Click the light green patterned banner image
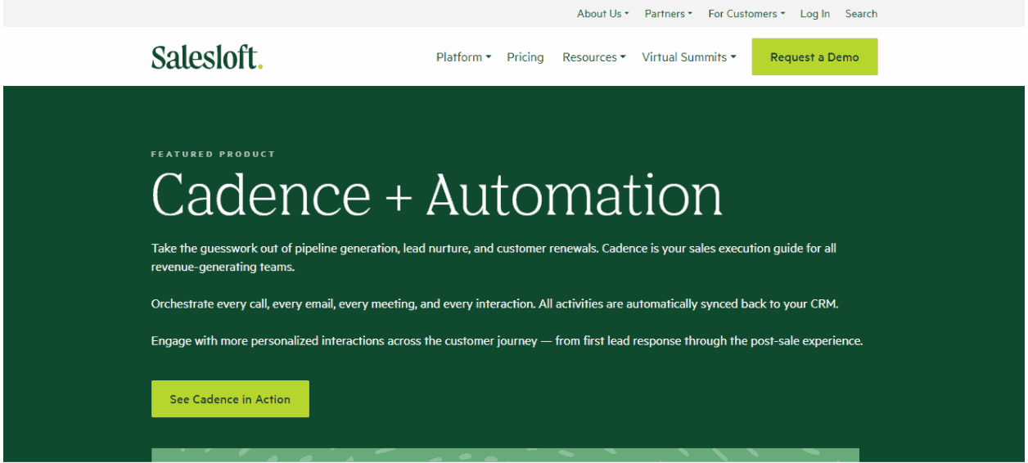Screen dimensions: 1028x463 click(x=505, y=455)
